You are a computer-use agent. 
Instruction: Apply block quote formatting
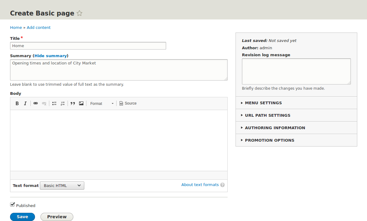coord(73,103)
